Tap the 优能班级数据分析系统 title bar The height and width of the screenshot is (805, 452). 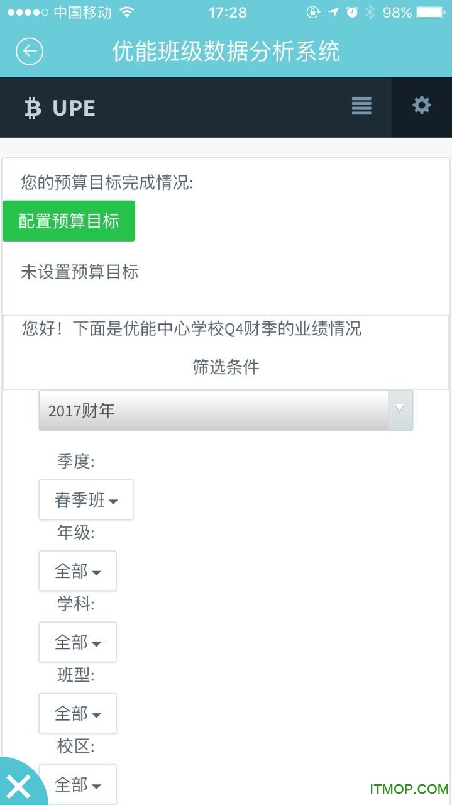click(226, 52)
